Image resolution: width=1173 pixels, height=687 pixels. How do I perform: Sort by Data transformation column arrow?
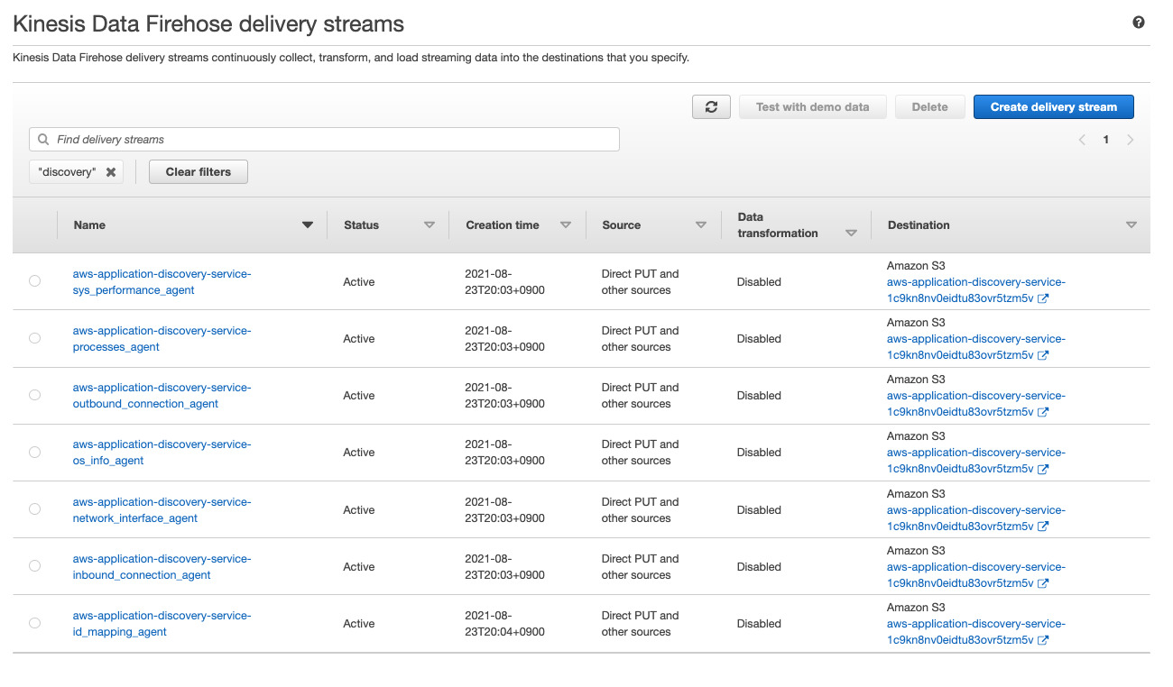click(x=851, y=234)
